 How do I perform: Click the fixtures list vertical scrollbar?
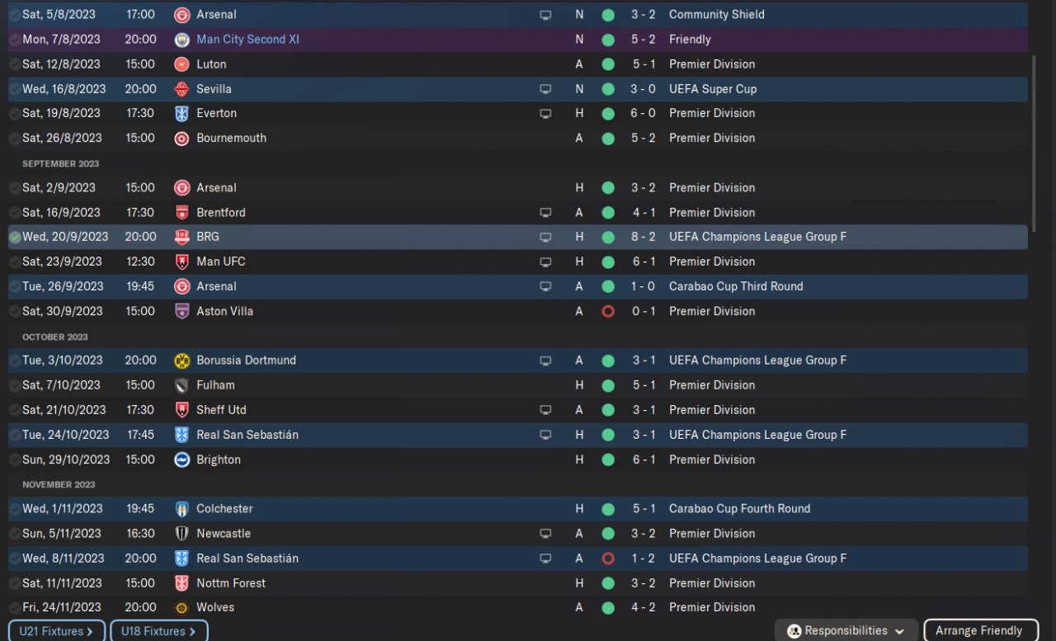pyautogui.click(x=1033, y=132)
